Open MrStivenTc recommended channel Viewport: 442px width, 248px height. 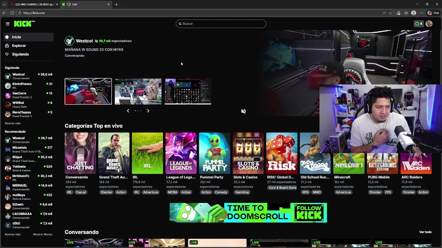pyautogui.click(x=29, y=178)
